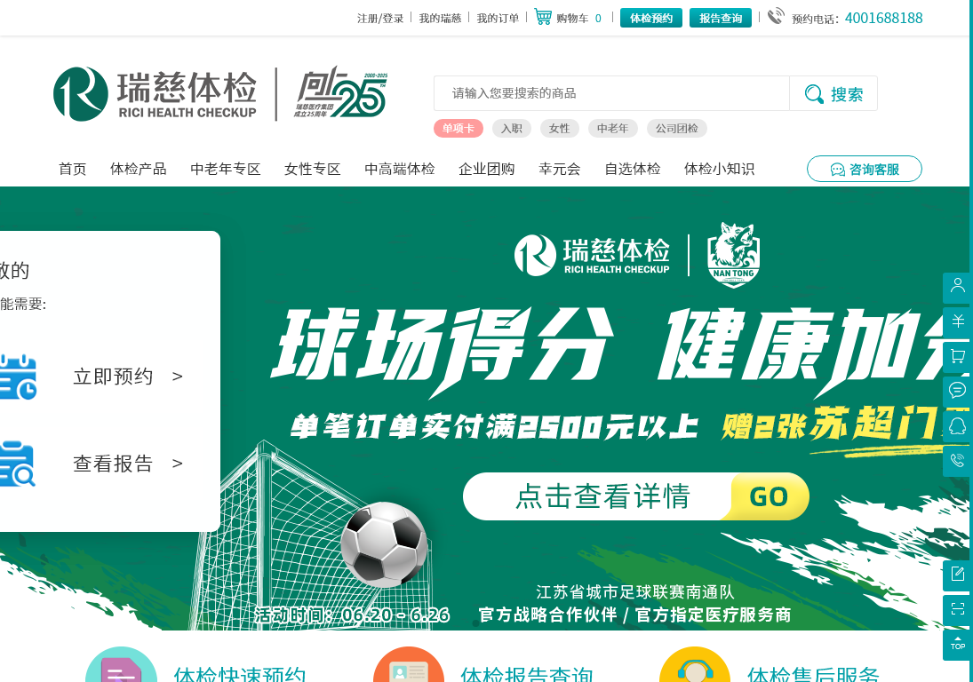Expand 查看报告 arrow entry
Screen dimensions: 973x682
[128, 464]
